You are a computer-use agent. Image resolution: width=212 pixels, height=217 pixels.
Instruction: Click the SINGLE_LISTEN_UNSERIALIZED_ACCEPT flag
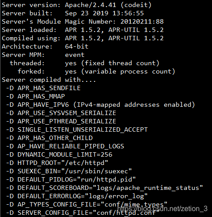click(83, 130)
